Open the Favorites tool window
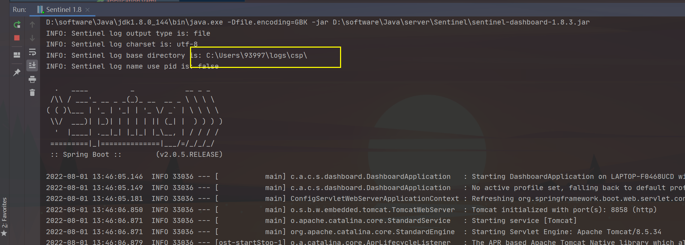This screenshot has width=685, height=245. (4, 213)
